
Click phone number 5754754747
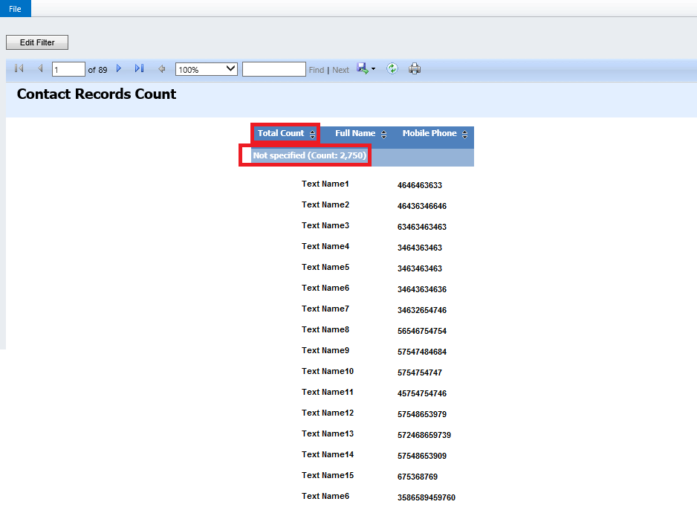(x=420, y=373)
